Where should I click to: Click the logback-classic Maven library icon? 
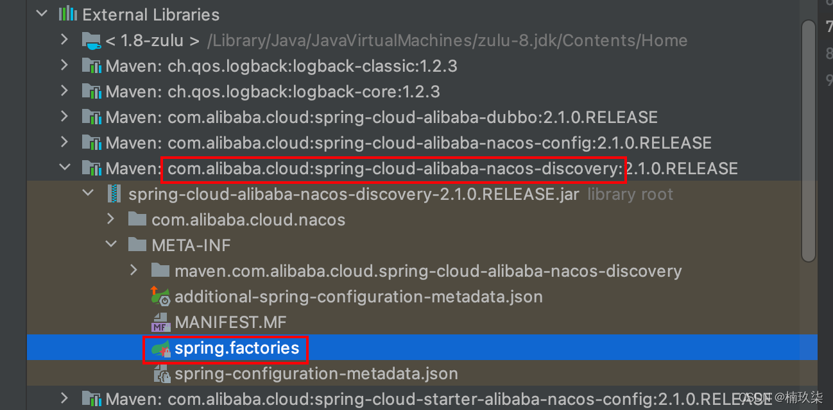coord(91,66)
